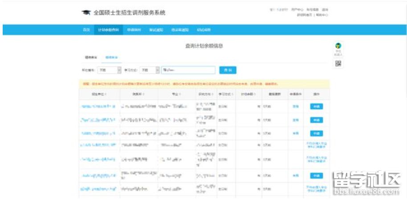Select the 计划余额查询 navigation item
The width and height of the screenshot is (407, 201).
pos(109,30)
